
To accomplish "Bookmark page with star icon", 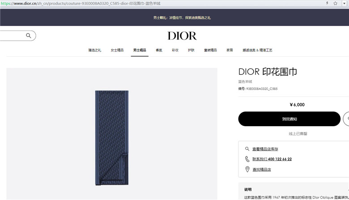I will [x=335, y=3].
